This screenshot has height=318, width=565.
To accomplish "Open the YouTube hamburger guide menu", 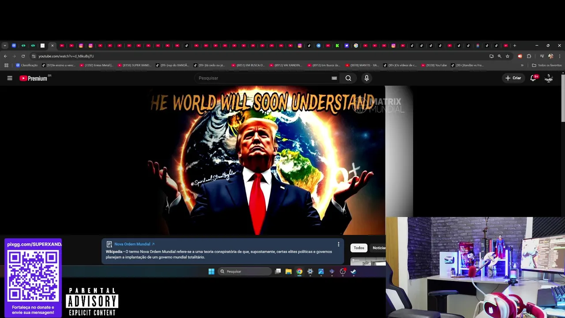I will point(10,78).
